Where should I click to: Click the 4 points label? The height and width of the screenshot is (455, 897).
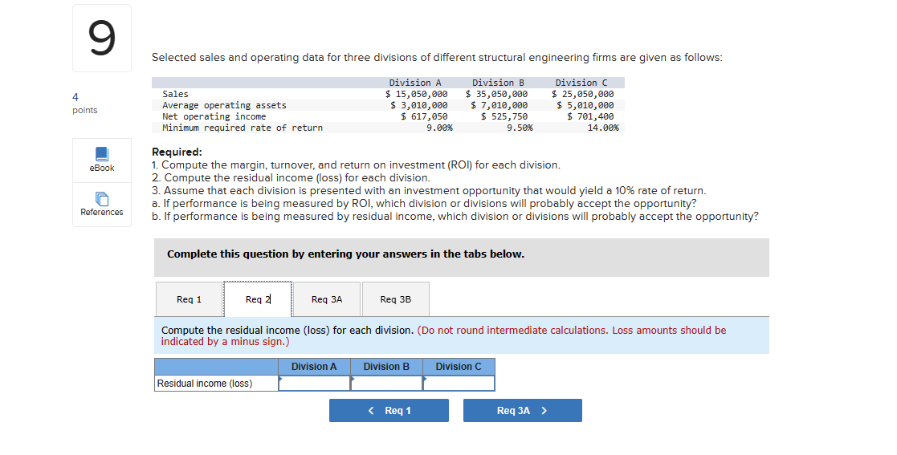point(84,104)
